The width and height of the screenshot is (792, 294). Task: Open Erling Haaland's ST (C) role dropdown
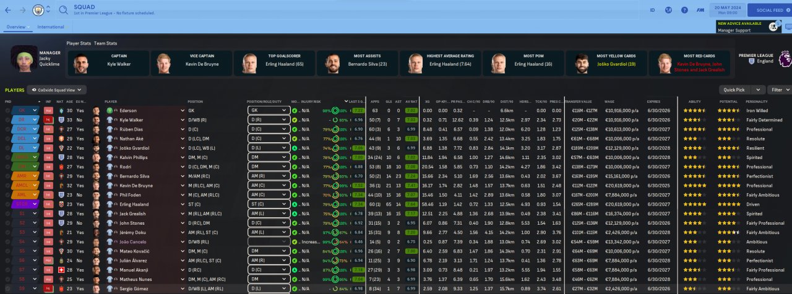(268, 204)
